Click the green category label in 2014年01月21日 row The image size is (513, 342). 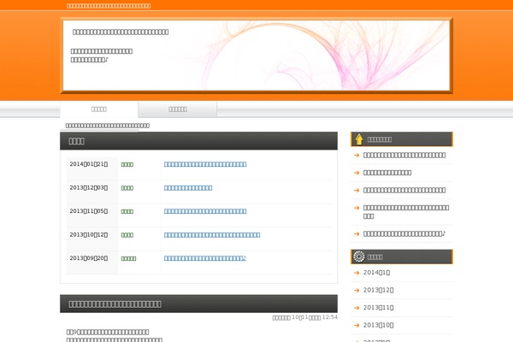click(127, 165)
